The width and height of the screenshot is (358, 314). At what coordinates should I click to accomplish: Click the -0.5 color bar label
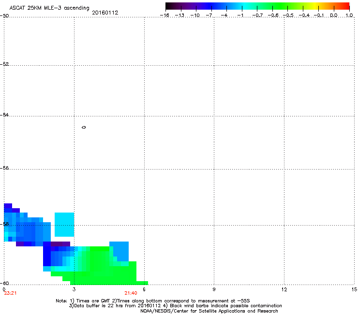click(288, 15)
